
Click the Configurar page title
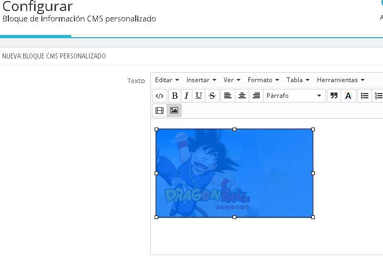(38, 6)
